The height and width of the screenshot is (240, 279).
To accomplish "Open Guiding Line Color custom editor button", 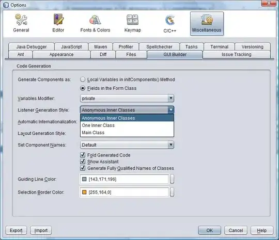I will point(172,179).
